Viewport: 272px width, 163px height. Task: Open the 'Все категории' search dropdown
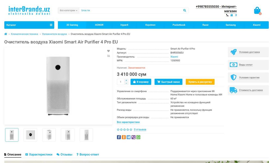(69, 11)
